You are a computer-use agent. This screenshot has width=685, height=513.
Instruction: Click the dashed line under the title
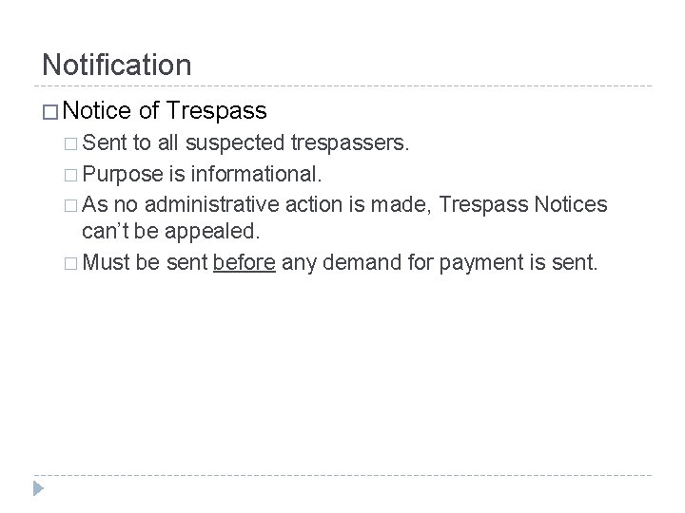point(342,87)
